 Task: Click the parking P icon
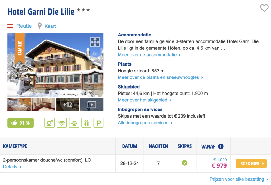[98, 123]
